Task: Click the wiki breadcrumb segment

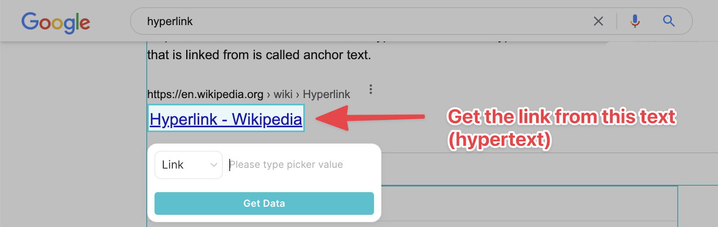Action: click(x=283, y=94)
